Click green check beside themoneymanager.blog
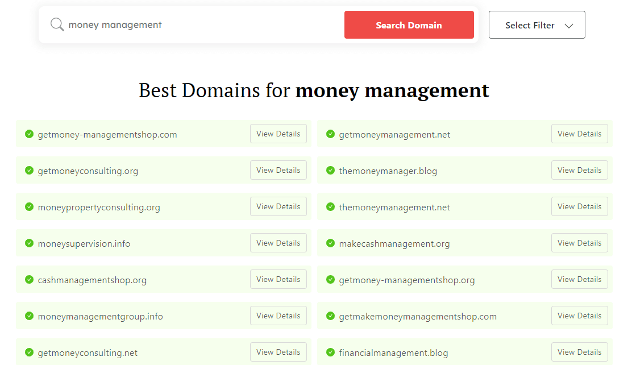This screenshot has width=632, height=365. coord(331,170)
